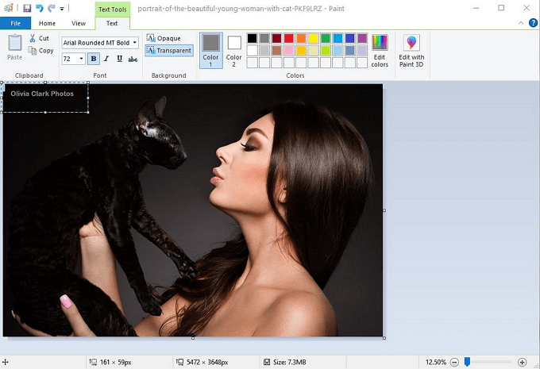Copy the selected text
Viewport: 540px width, 369px height.
pyautogui.click(x=41, y=51)
